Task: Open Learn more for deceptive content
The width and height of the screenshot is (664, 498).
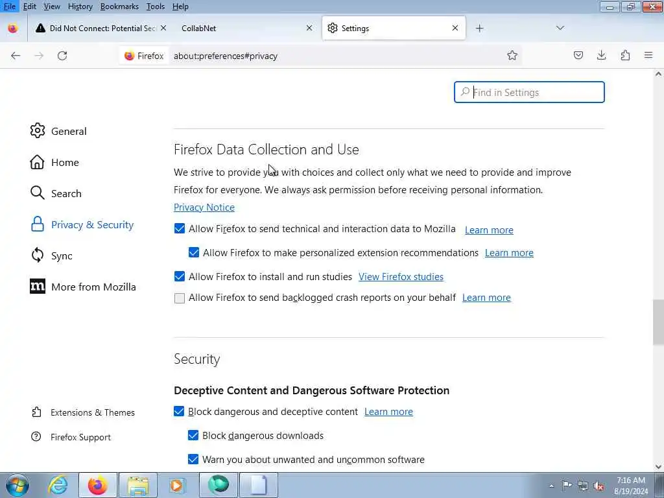Action: point(388,412)
